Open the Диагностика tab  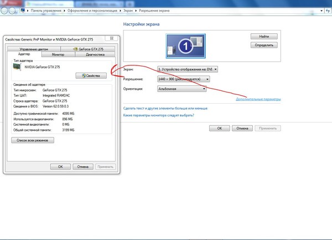(x=95, y=54)
